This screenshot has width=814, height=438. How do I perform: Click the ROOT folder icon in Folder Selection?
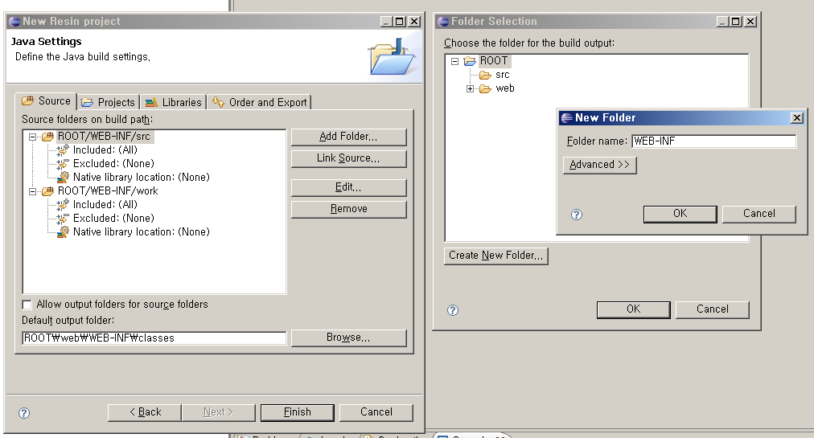click(470, 61)
